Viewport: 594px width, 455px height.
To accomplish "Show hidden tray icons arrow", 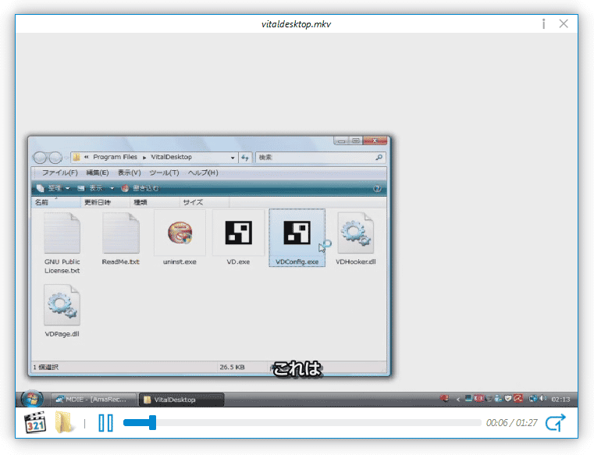I will pyautogui.click(x=457, y=399).
